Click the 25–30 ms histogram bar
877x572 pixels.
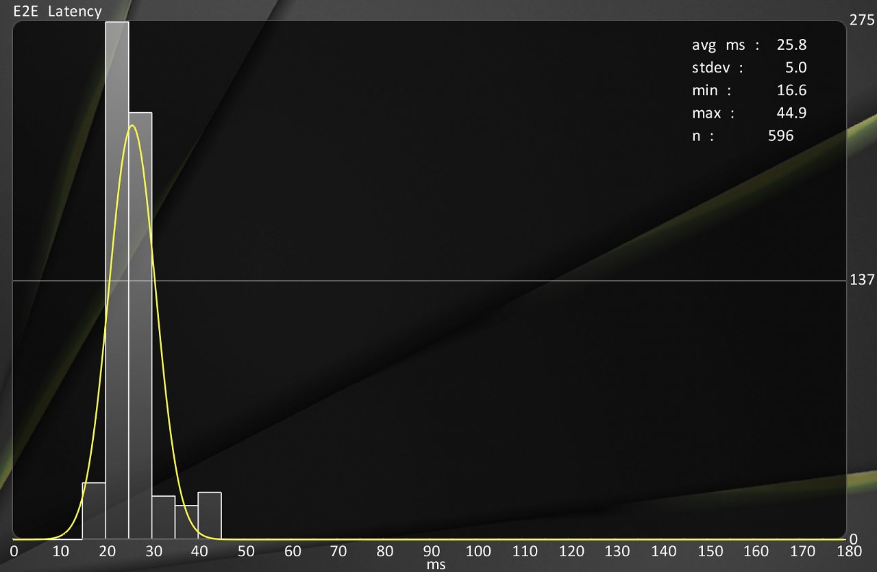coord(140,326)
